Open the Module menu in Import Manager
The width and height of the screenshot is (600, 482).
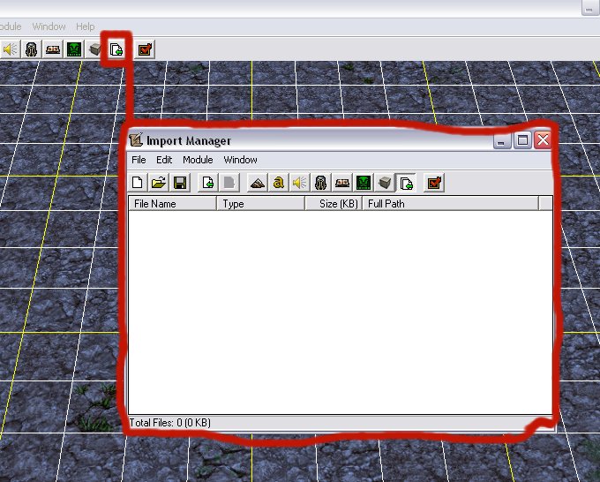pos(198,160)
